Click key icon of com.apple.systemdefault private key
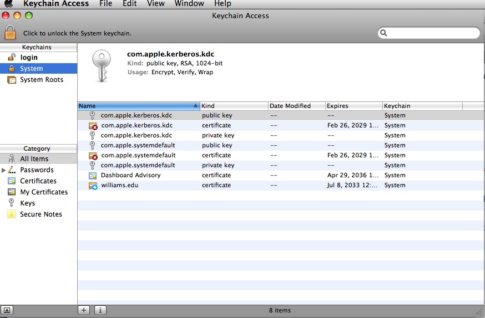Viewport: 485px width, 318px height. point(92,165)
